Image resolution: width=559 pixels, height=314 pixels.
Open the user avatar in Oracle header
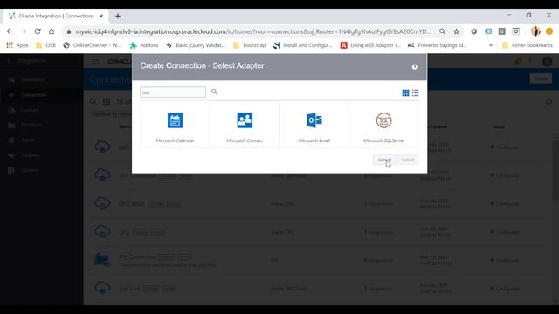coord(547,61)
